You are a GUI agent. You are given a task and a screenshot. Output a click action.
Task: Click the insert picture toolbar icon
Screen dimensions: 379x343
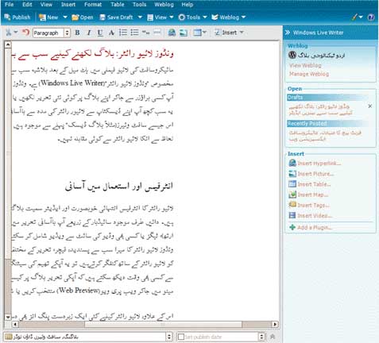(184, 33)
